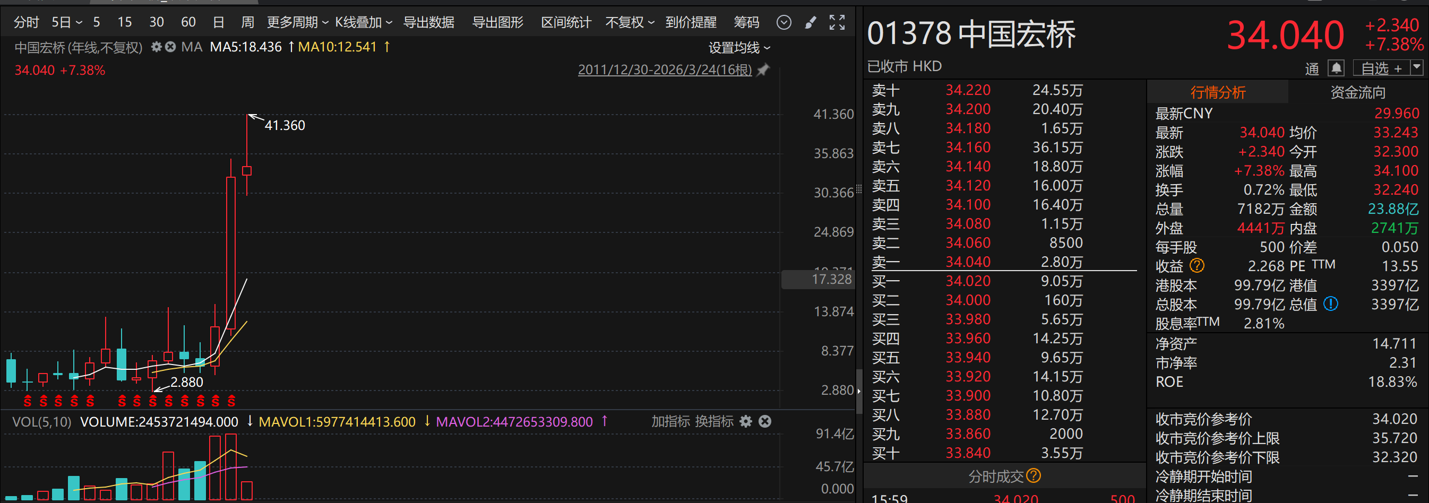Click the 卖五 price 34.120
The width and height of the screenshot is (1429, 503).
pyautogui.click(x=968, y=185)
